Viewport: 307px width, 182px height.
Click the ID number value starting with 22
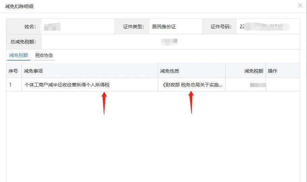tap(265, 27)
